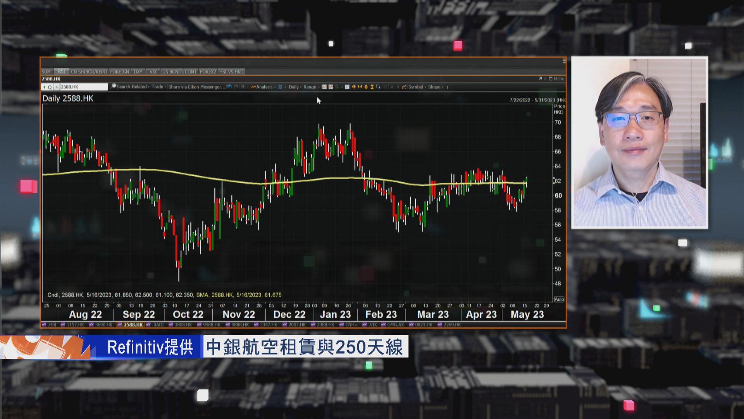The width and height of the screenshot is (744, 419).
Task: Open the Daily interval dropdown
Action: [293, 87]
